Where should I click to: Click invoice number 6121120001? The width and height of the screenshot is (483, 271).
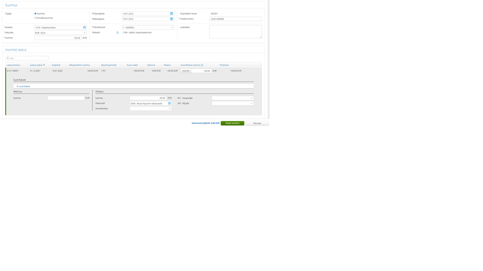pyautogui.click(x=13, y=71)
